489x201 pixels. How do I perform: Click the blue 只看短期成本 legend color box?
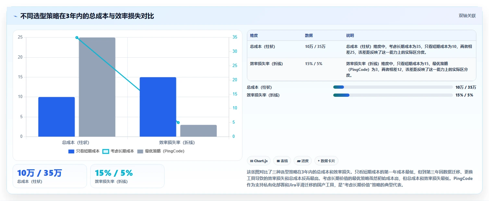coord(71,151)
